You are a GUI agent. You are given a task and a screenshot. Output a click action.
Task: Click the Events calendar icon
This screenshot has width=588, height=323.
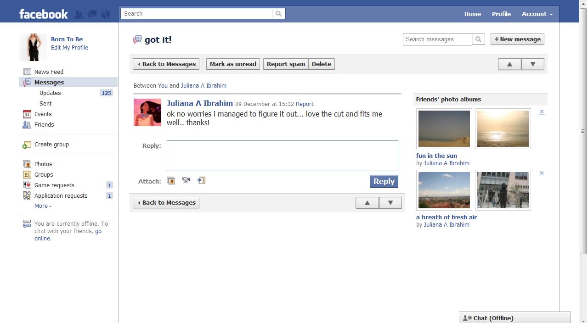(27, 114)
